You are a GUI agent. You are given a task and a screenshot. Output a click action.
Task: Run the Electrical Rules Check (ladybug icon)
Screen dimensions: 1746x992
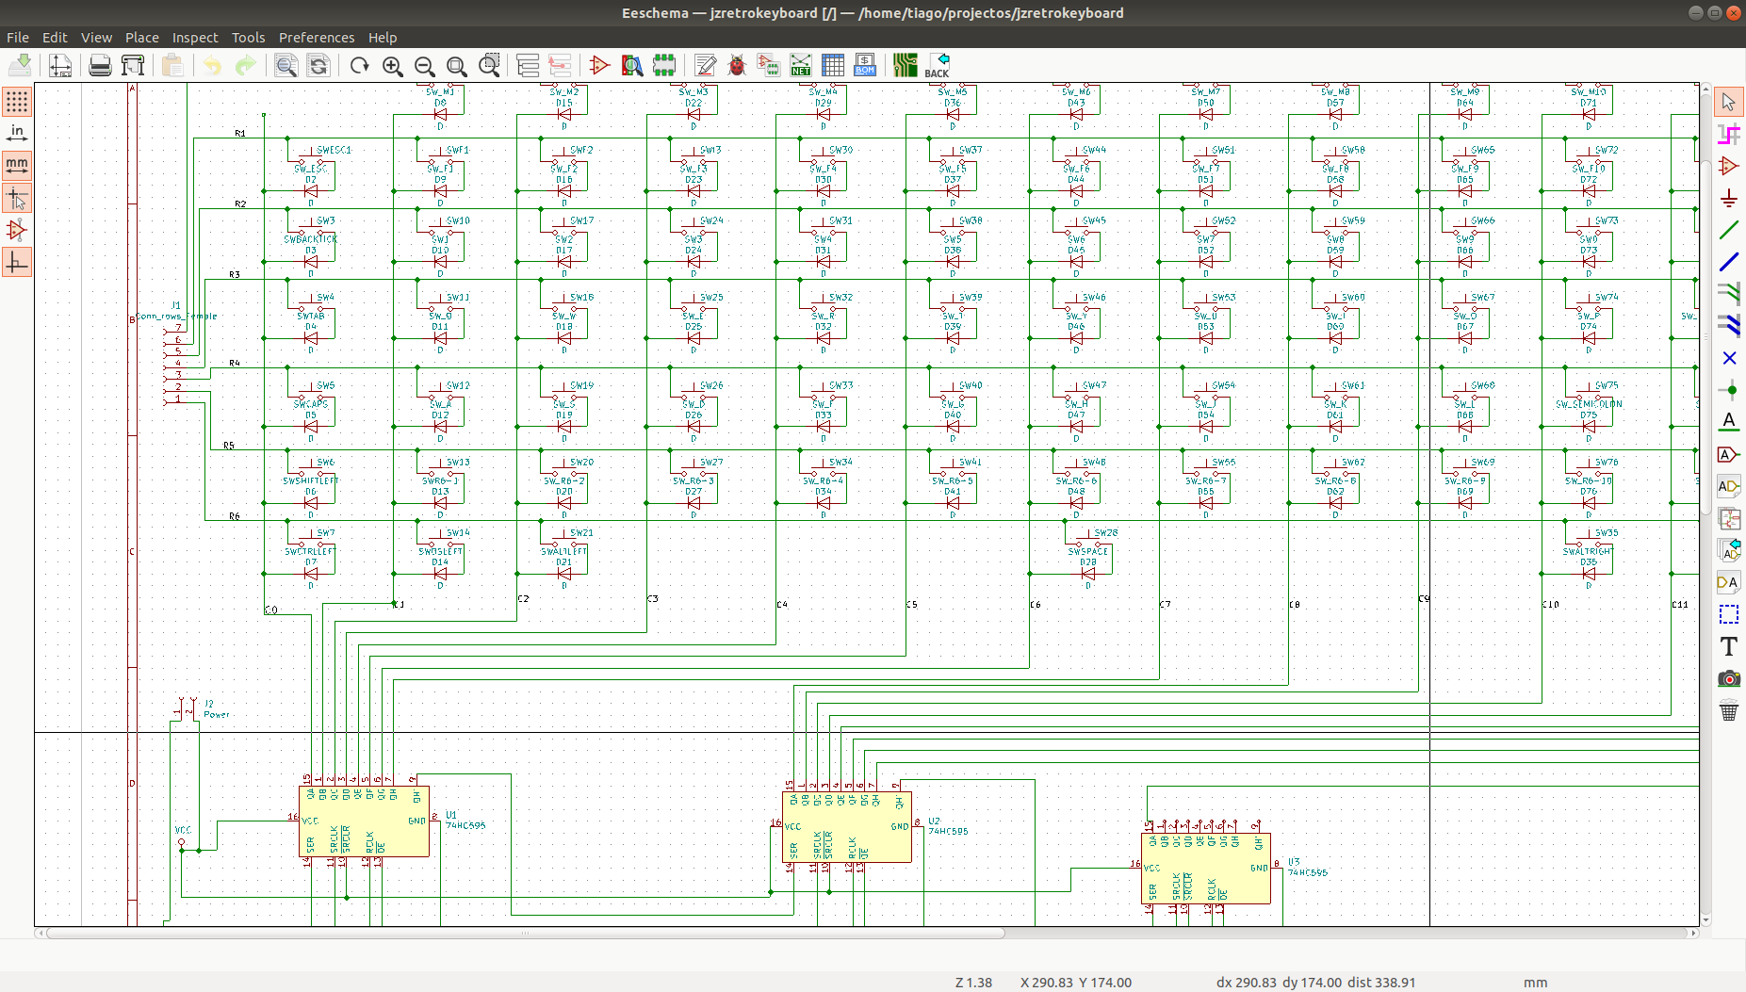[738, 65]
